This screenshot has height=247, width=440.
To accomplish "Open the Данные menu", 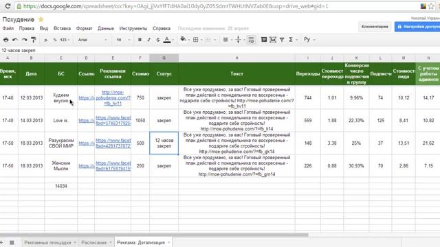I will click(x=106, y=29).
